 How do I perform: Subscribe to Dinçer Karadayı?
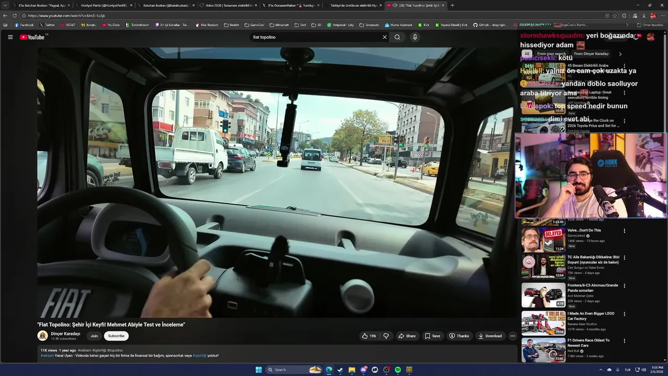pyautogui.click(x=116, y=336)
